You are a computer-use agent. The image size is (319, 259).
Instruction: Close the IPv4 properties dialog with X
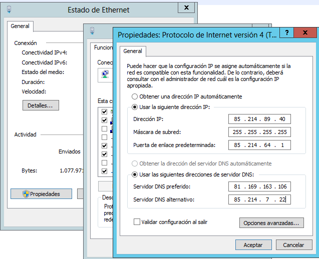tap(305, 32)
